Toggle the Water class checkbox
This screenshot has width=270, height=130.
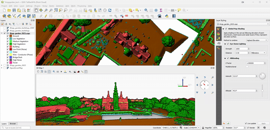tap(7, 52)
